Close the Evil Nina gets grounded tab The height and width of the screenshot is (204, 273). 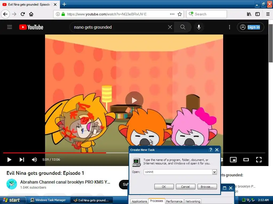pyautogui.click(x=55, y=5)
